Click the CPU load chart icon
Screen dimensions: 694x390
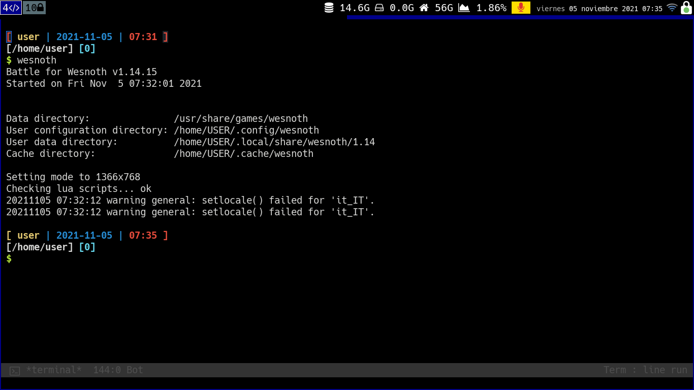464,8
